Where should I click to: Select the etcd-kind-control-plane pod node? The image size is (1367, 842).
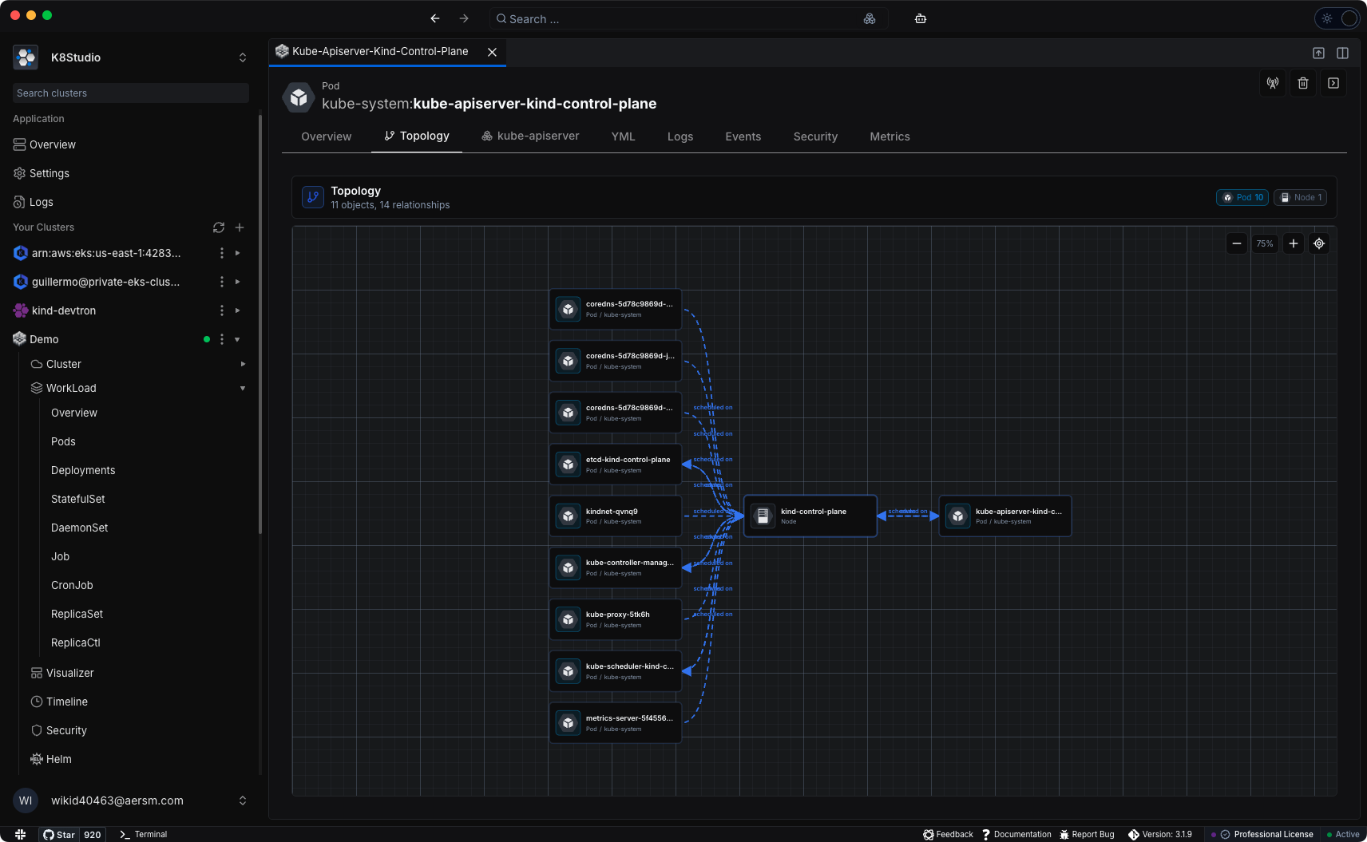pyautogui.click(x=616, y=464)
